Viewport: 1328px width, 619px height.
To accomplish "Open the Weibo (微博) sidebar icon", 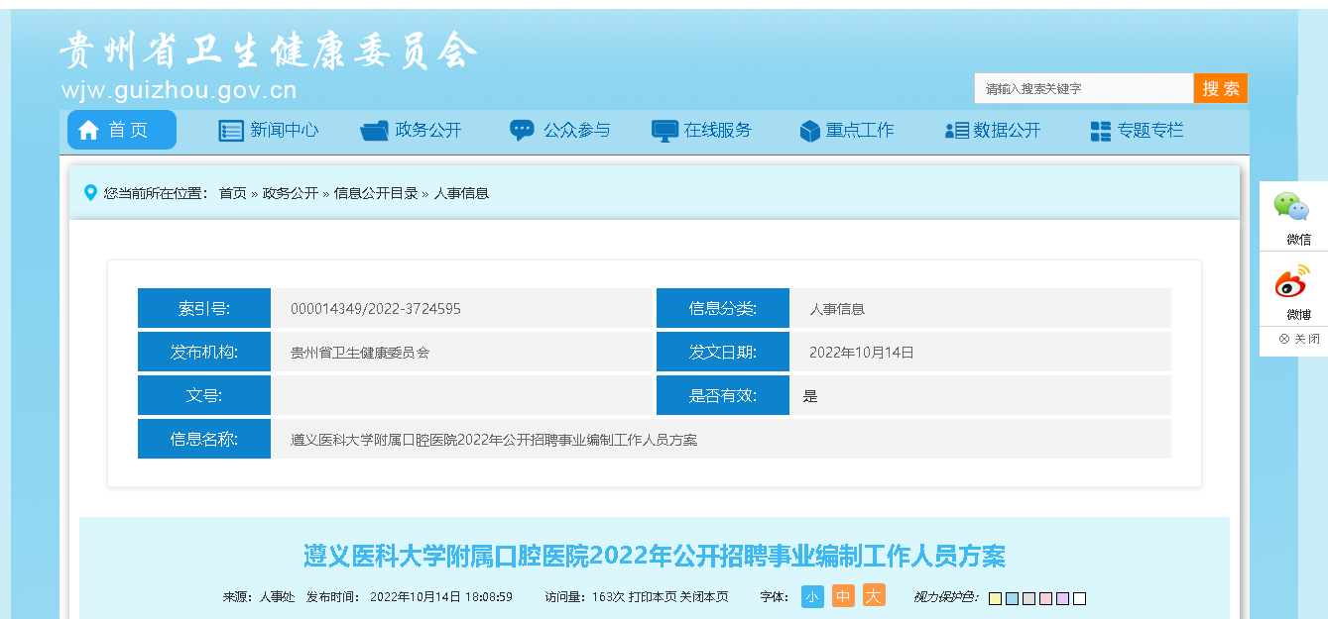I will click(x=1291, y=283).
